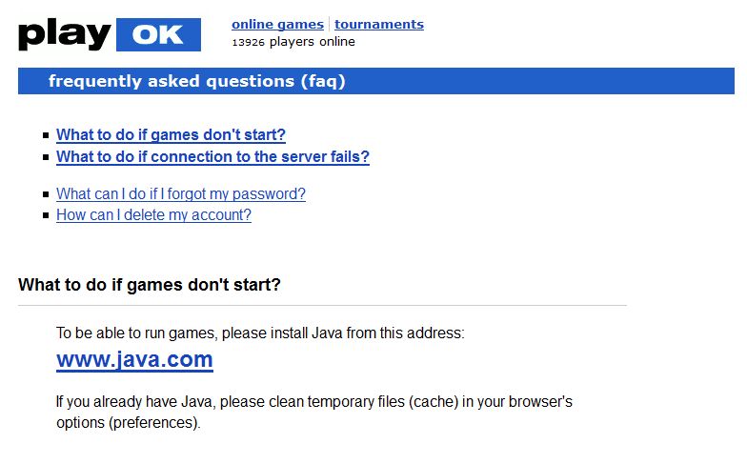
Task: Open "What can I do if I forgot my password?"
Action: pos(181,194)
